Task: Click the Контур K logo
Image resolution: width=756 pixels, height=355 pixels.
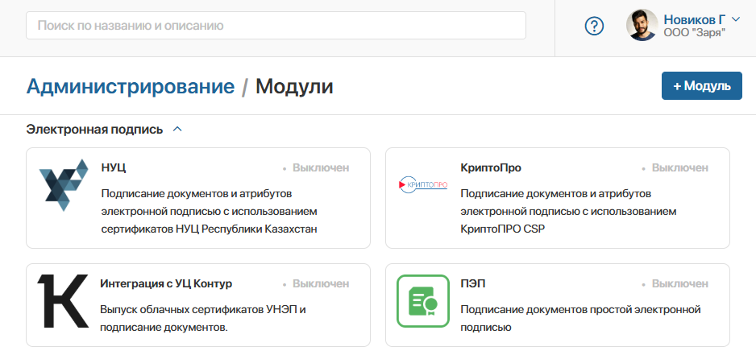Action: tap(63, 302)
